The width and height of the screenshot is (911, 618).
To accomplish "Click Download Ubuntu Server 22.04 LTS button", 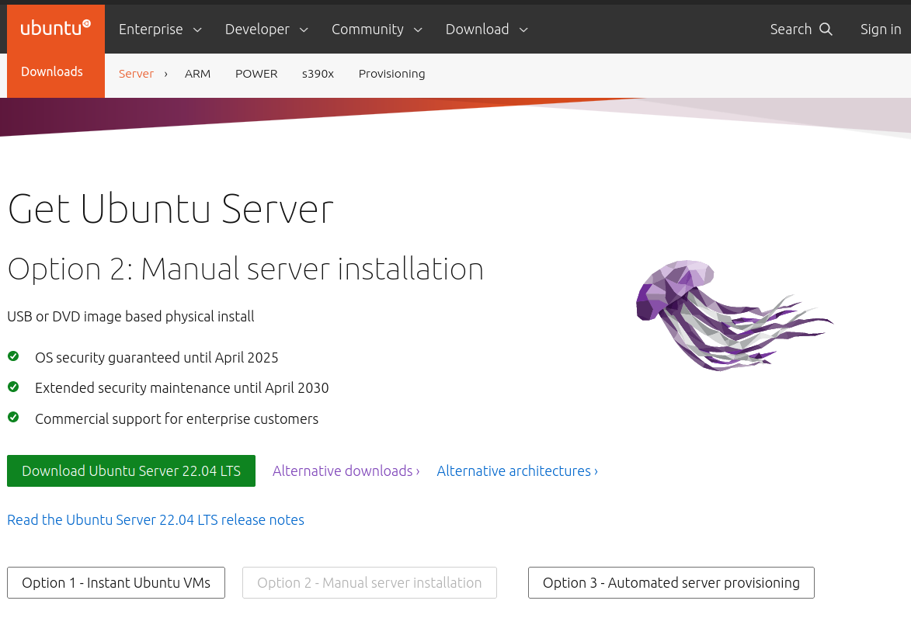I will tap(131, 470).
